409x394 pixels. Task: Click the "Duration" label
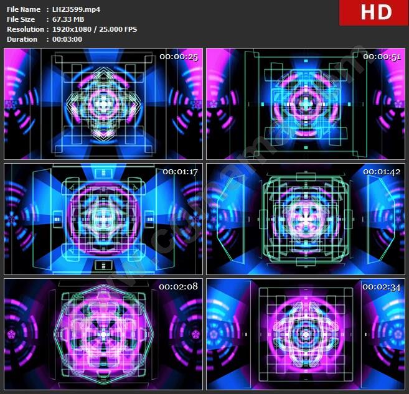pos(22,39)
